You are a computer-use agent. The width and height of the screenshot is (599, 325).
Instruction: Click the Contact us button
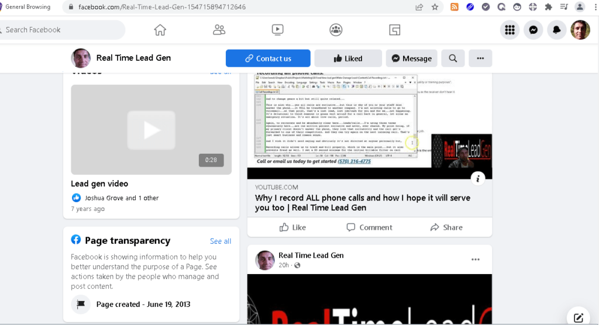(x=268, y=58)
